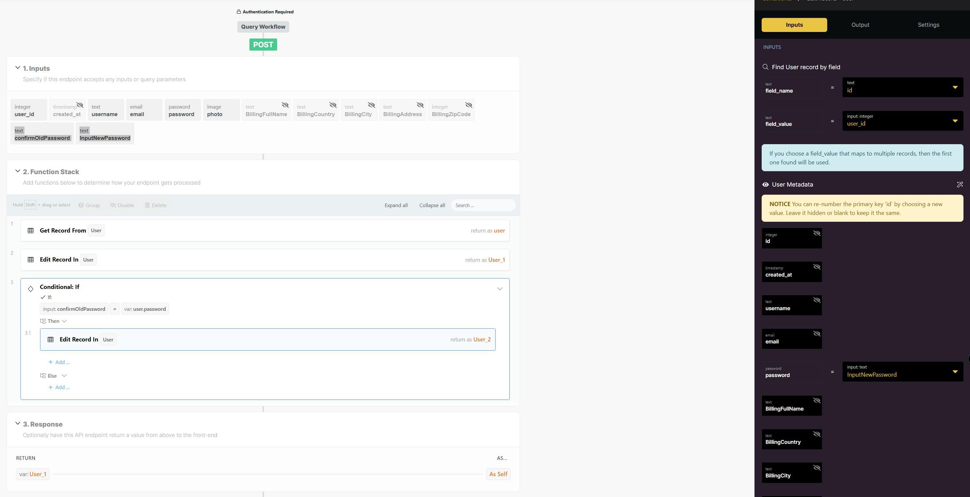Click Add under the Else branch
Image resolution: width=970 pixels, height=497 pixels.
point(59,387)
